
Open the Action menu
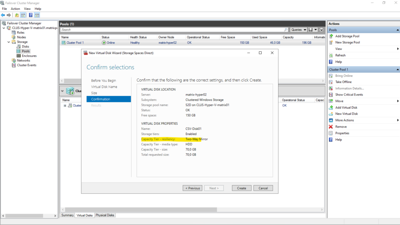pos(15,9)
